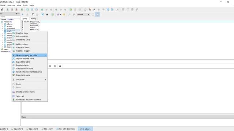The image size is (234, 131).
Task: Select Reset autoincrement sequence
Action: 30,72
